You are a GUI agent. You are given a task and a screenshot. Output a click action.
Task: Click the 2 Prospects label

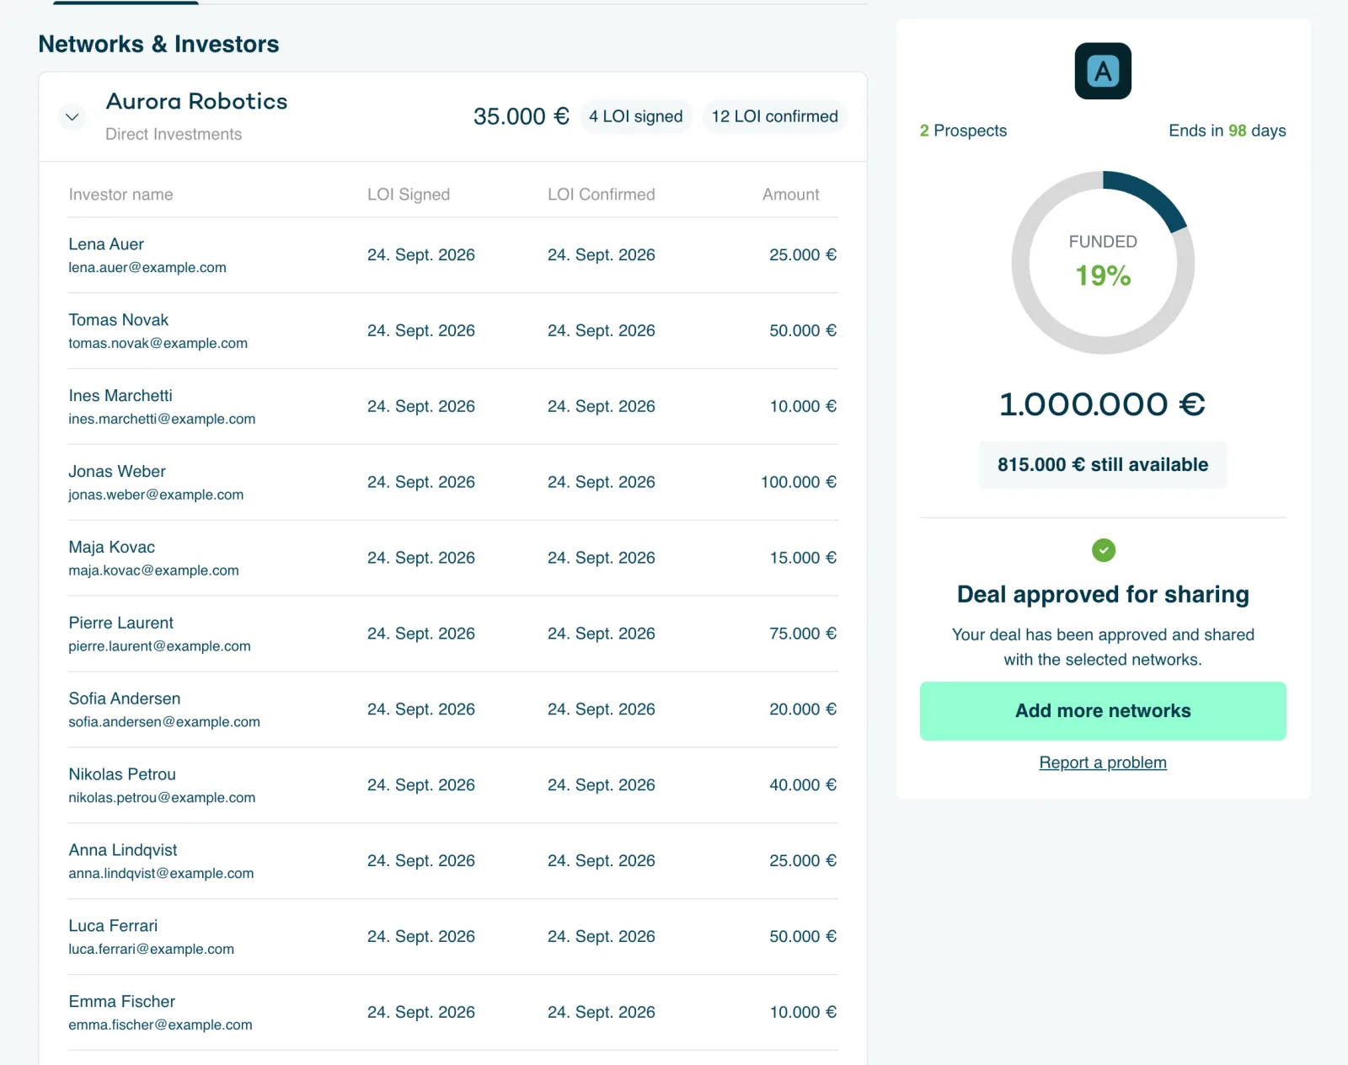pyautogui.click(x=963, y=131)
